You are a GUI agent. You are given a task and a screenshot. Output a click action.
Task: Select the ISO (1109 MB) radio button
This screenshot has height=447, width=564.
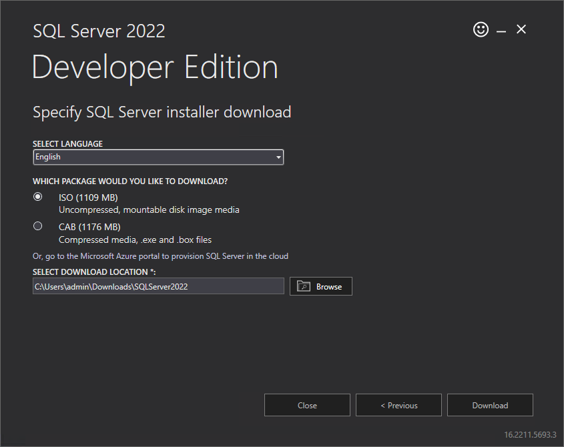point(38,197)
